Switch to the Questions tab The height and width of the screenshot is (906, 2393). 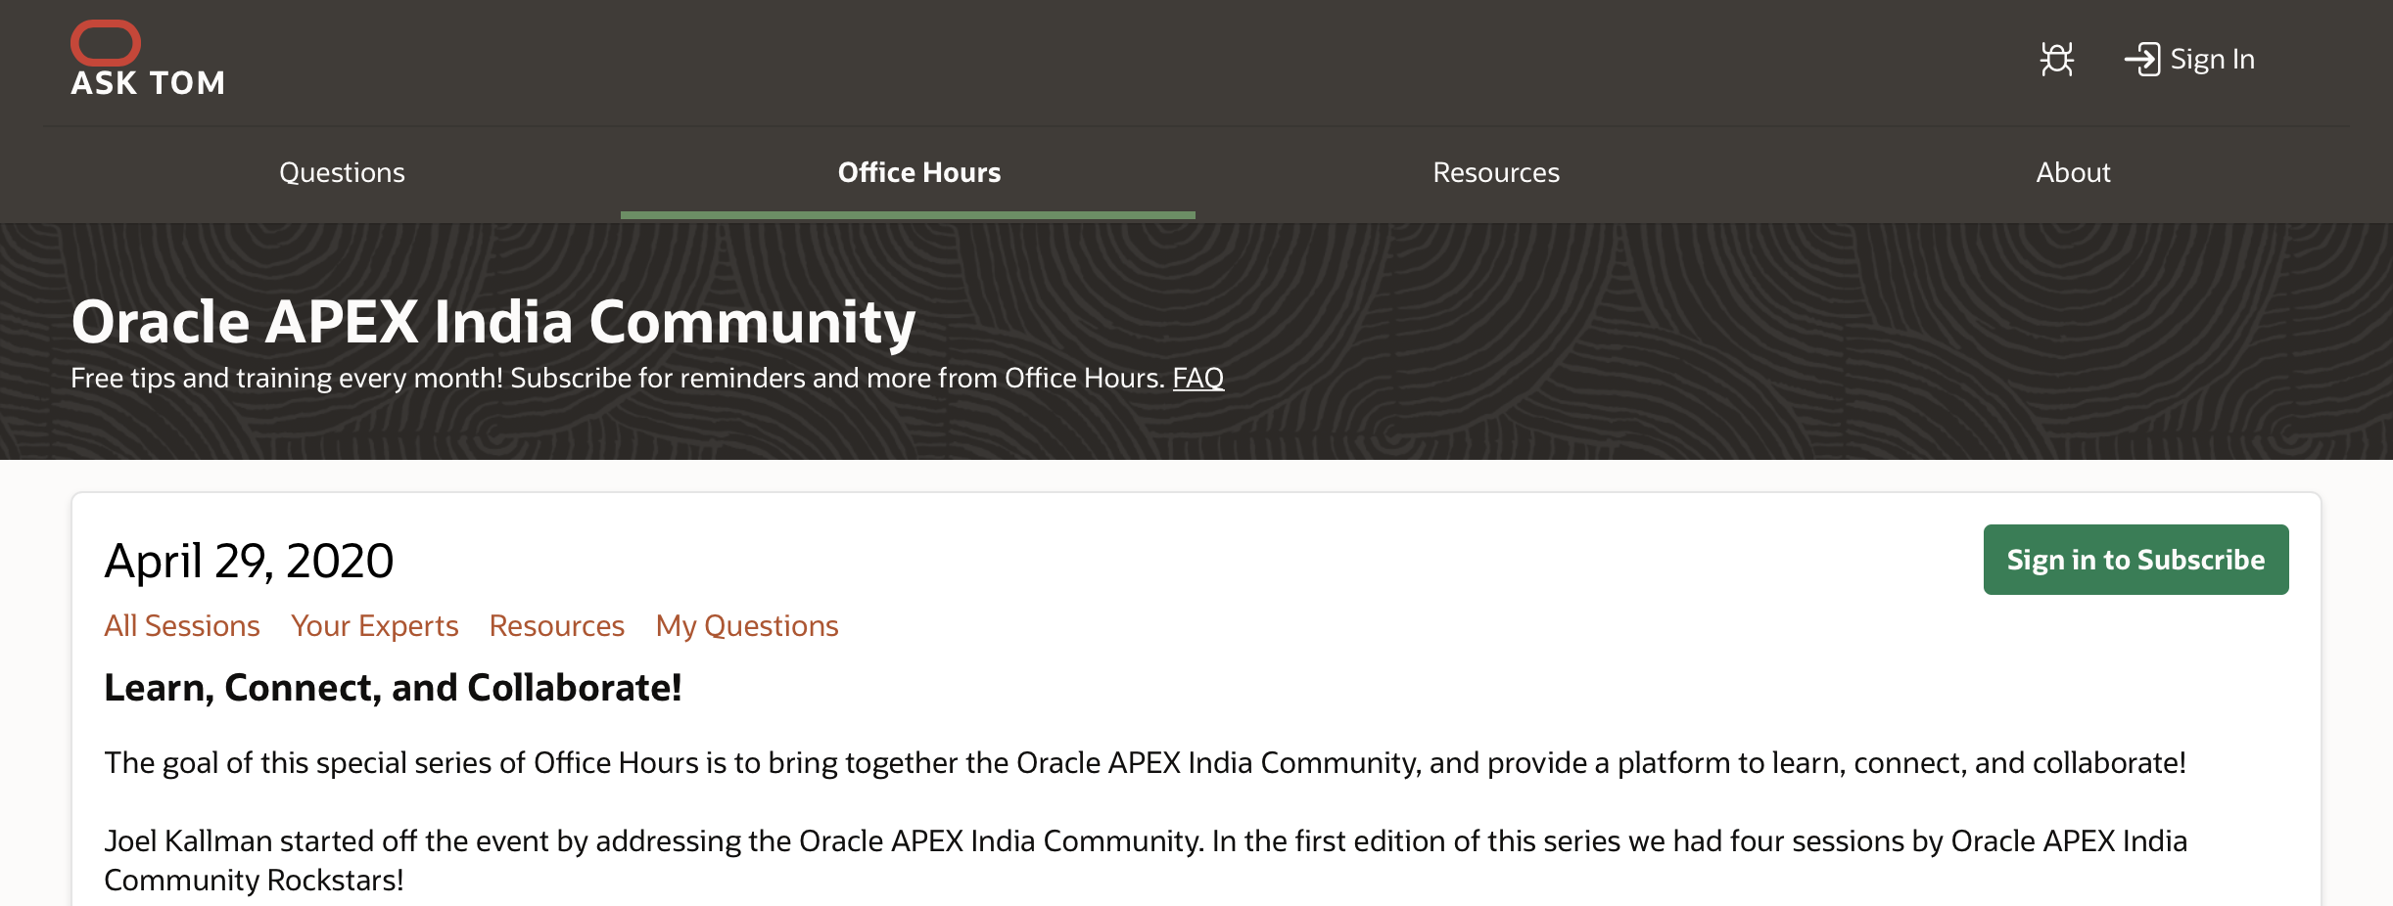342,173
